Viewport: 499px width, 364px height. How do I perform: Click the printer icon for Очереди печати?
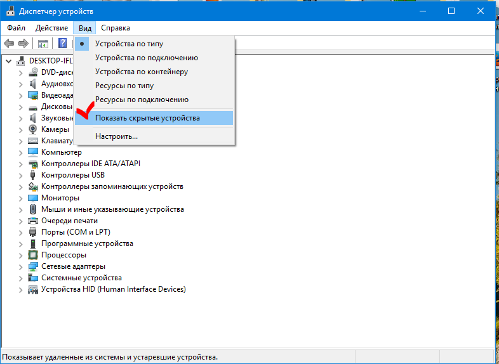point(33,221)
